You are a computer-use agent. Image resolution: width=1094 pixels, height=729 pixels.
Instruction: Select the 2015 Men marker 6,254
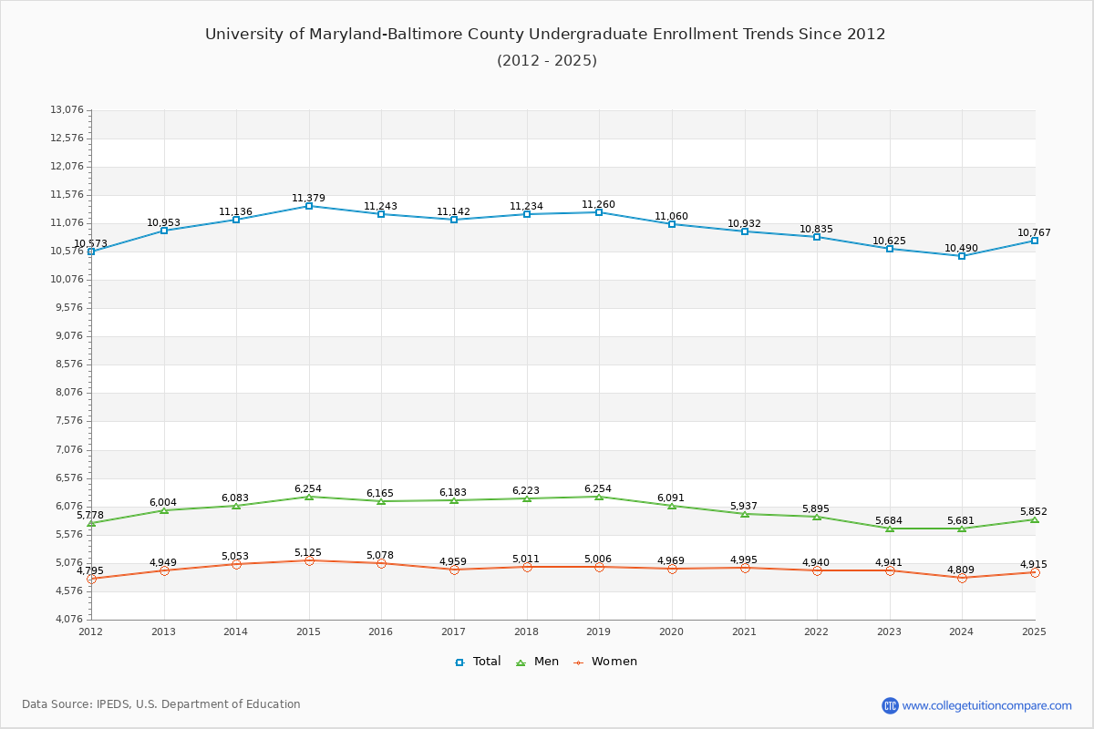pos(309,497)
